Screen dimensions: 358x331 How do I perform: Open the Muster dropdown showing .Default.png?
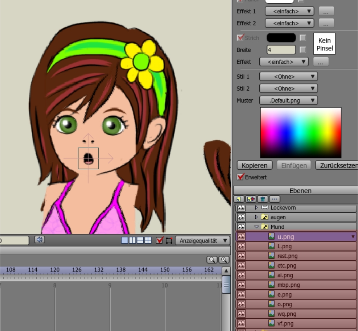point(288,100)
